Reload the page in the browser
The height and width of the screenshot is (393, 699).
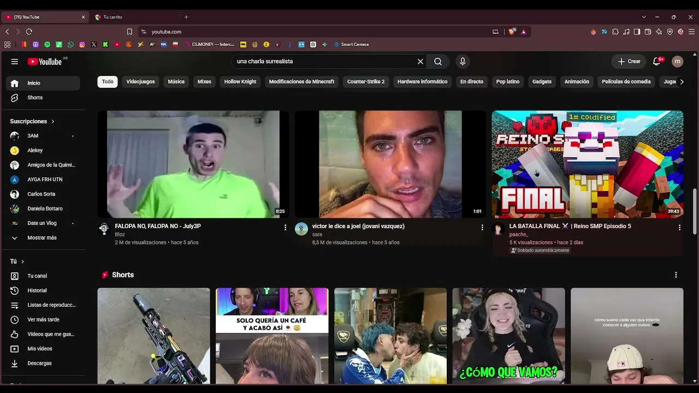(x=29, y=32)
